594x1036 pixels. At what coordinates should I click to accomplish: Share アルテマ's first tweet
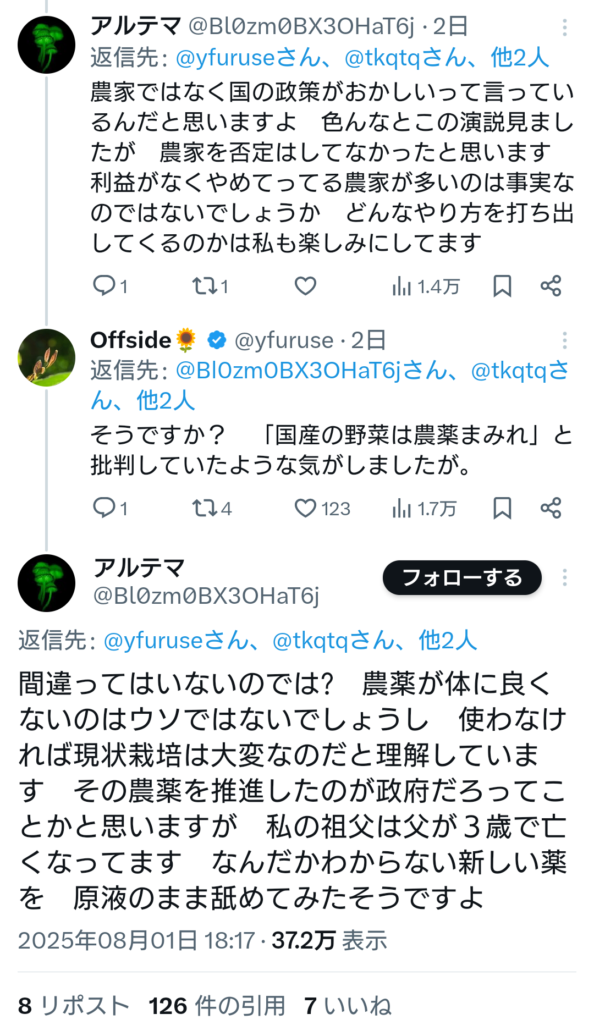(x=551, y=286)
